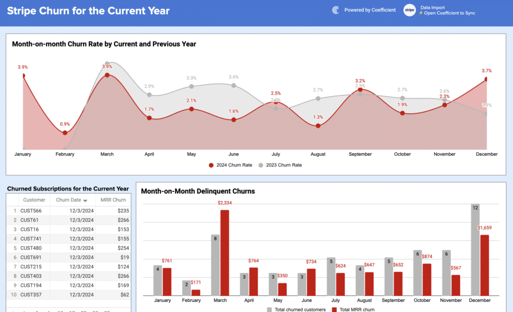
Task: Select customer CUST480 cell
Action: pyautogui.click(x=31, y=248)
